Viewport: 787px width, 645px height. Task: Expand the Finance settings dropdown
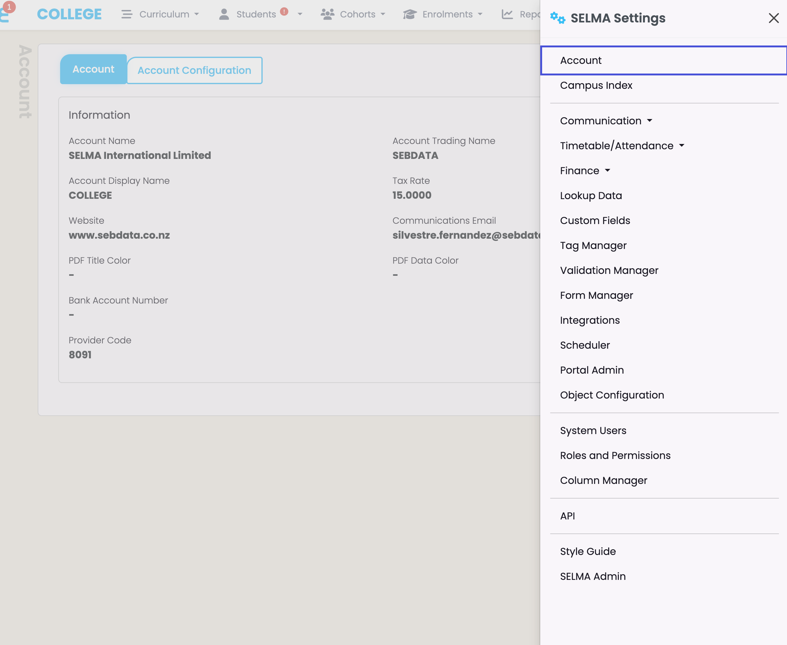click(x=584, y=170)
